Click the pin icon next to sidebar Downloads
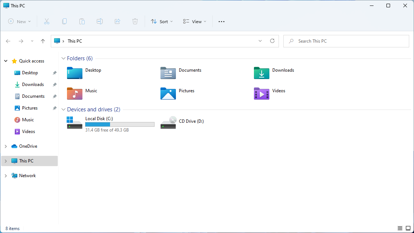414x233 pixels. point(55,85)
